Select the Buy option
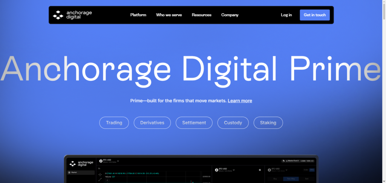This screenshot has width=386, height=183. (x=275, y=179)
